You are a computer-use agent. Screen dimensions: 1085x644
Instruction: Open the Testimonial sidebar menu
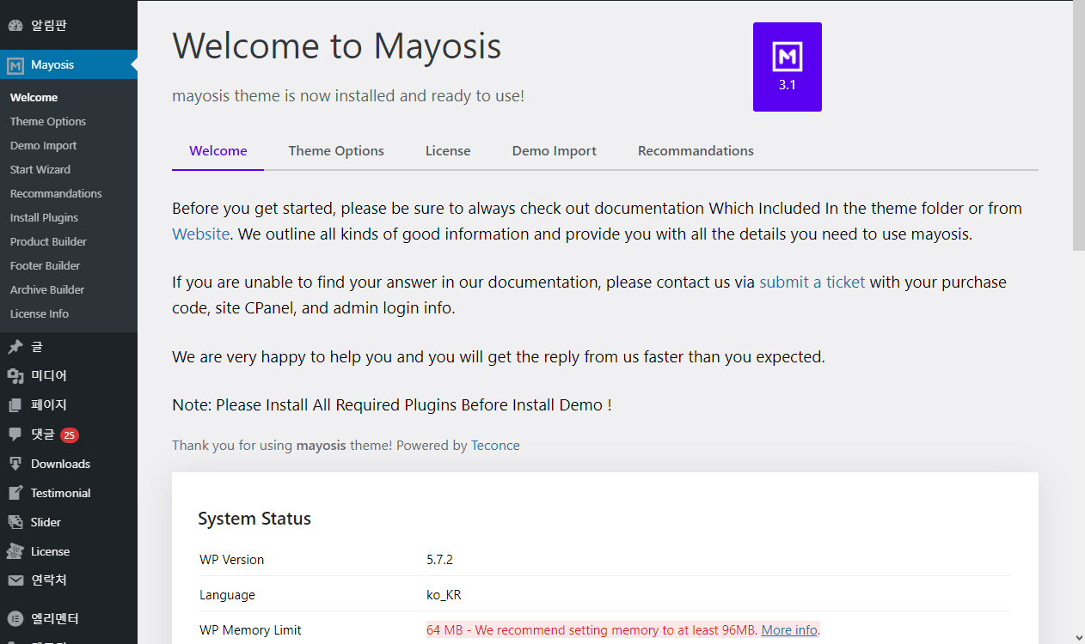(69, 493)
